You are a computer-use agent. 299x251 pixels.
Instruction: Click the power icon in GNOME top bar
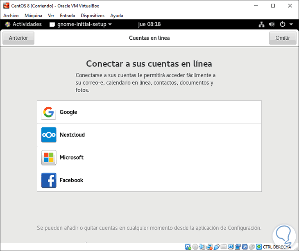coord(282,24)
